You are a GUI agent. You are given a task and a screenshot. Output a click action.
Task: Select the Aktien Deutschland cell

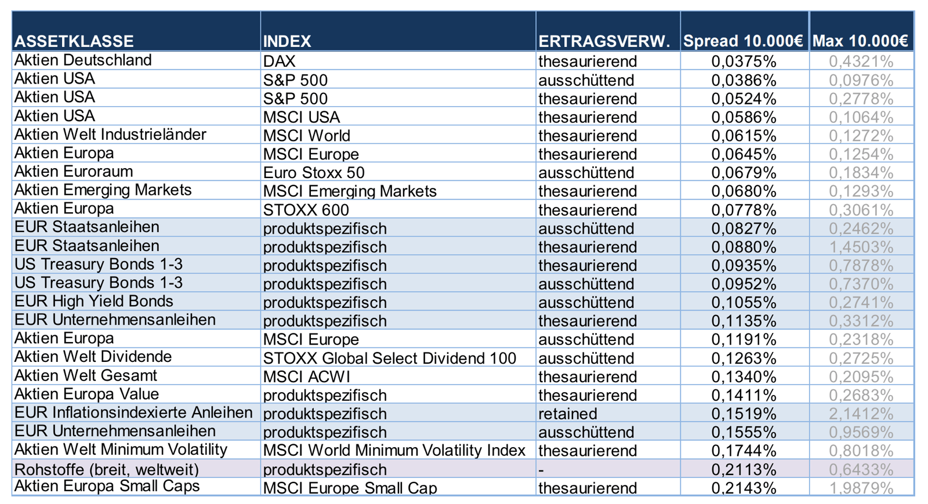tap(83, 60)
